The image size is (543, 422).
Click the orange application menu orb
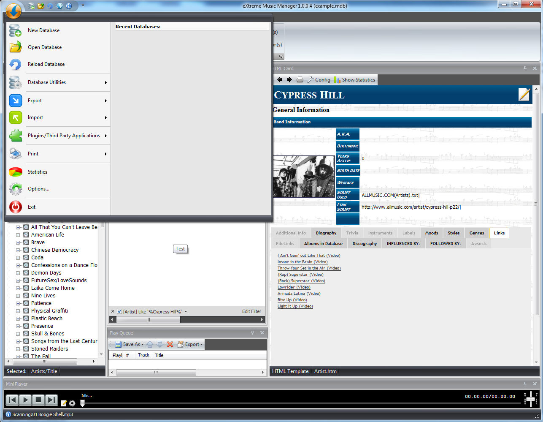click(14, 11)
